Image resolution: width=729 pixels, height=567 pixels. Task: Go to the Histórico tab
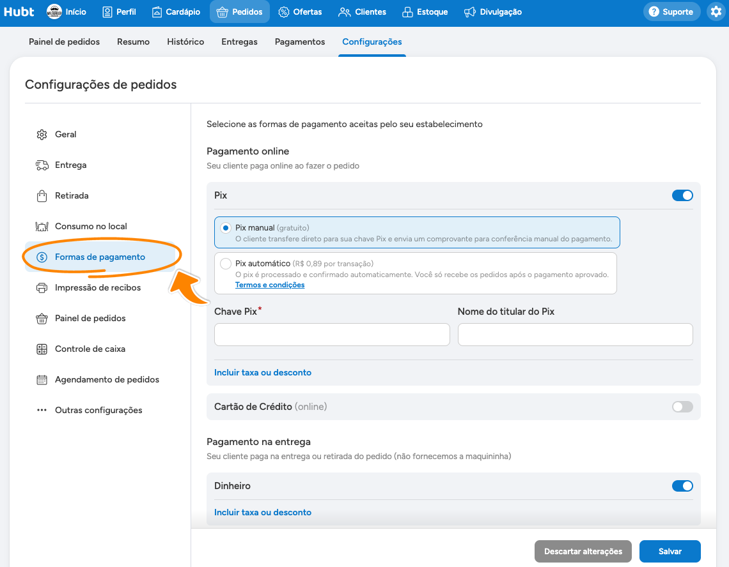click(185, 42)
